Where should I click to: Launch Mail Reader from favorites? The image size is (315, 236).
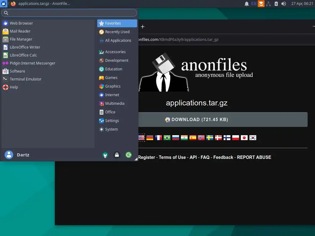tap(48, 31)
